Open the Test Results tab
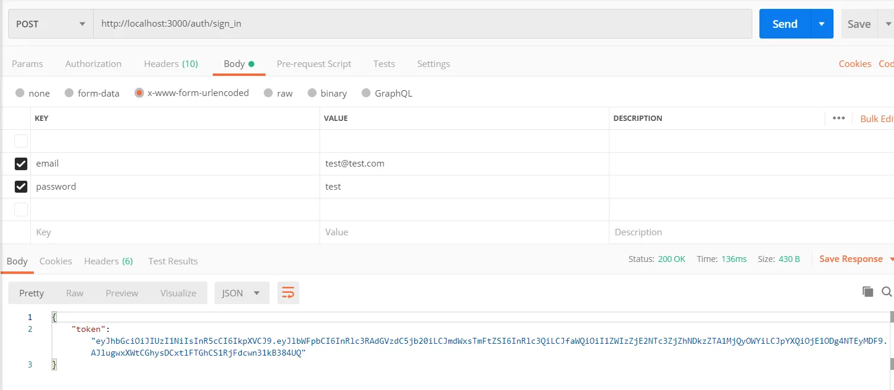The image size is (894, 390). 173,261
